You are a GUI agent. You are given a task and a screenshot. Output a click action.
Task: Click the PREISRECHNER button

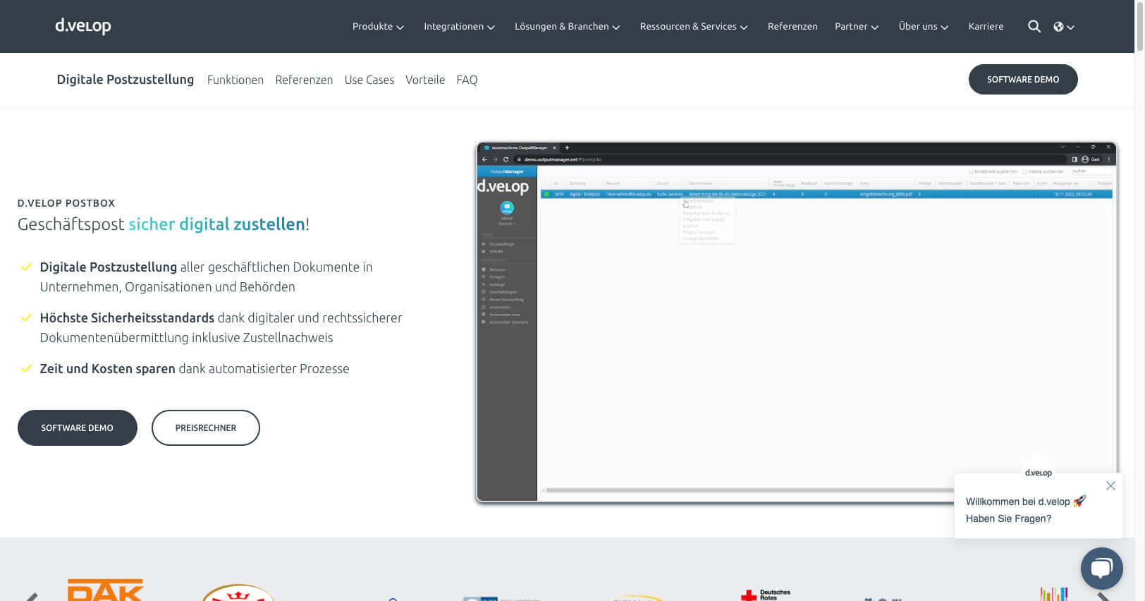click(x=206, y=427)
